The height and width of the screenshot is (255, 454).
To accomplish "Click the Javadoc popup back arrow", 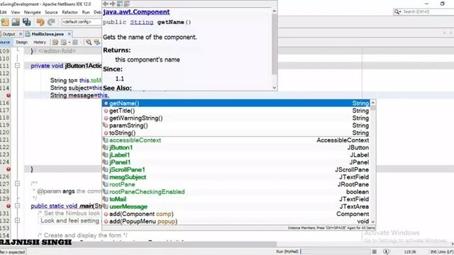I will 106,4.
